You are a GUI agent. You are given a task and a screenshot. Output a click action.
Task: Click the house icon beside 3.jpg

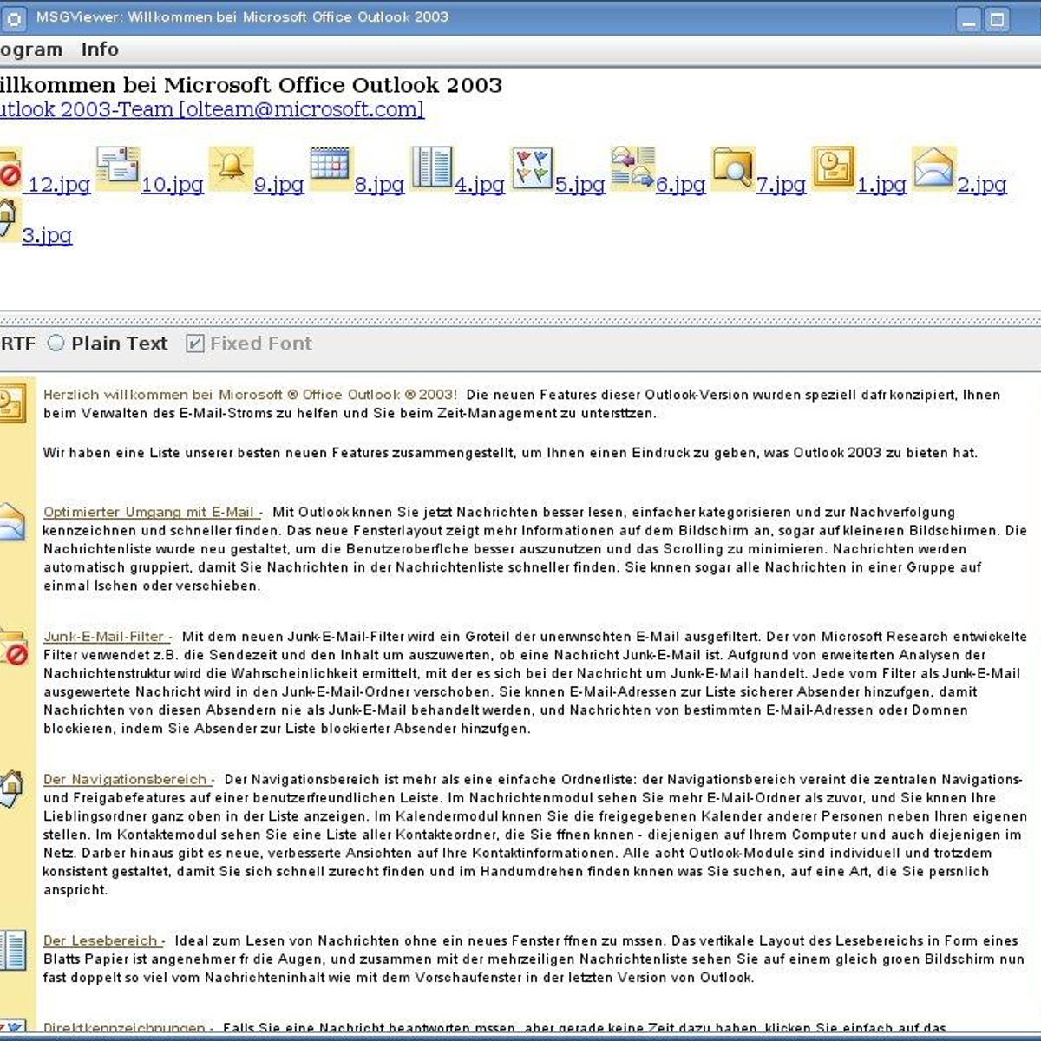point(9,219)
